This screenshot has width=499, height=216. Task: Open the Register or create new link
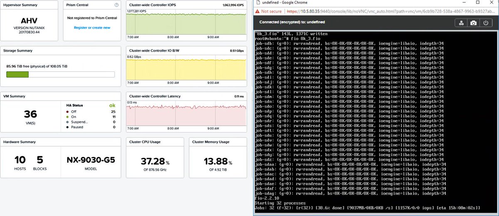coord(92,27)
